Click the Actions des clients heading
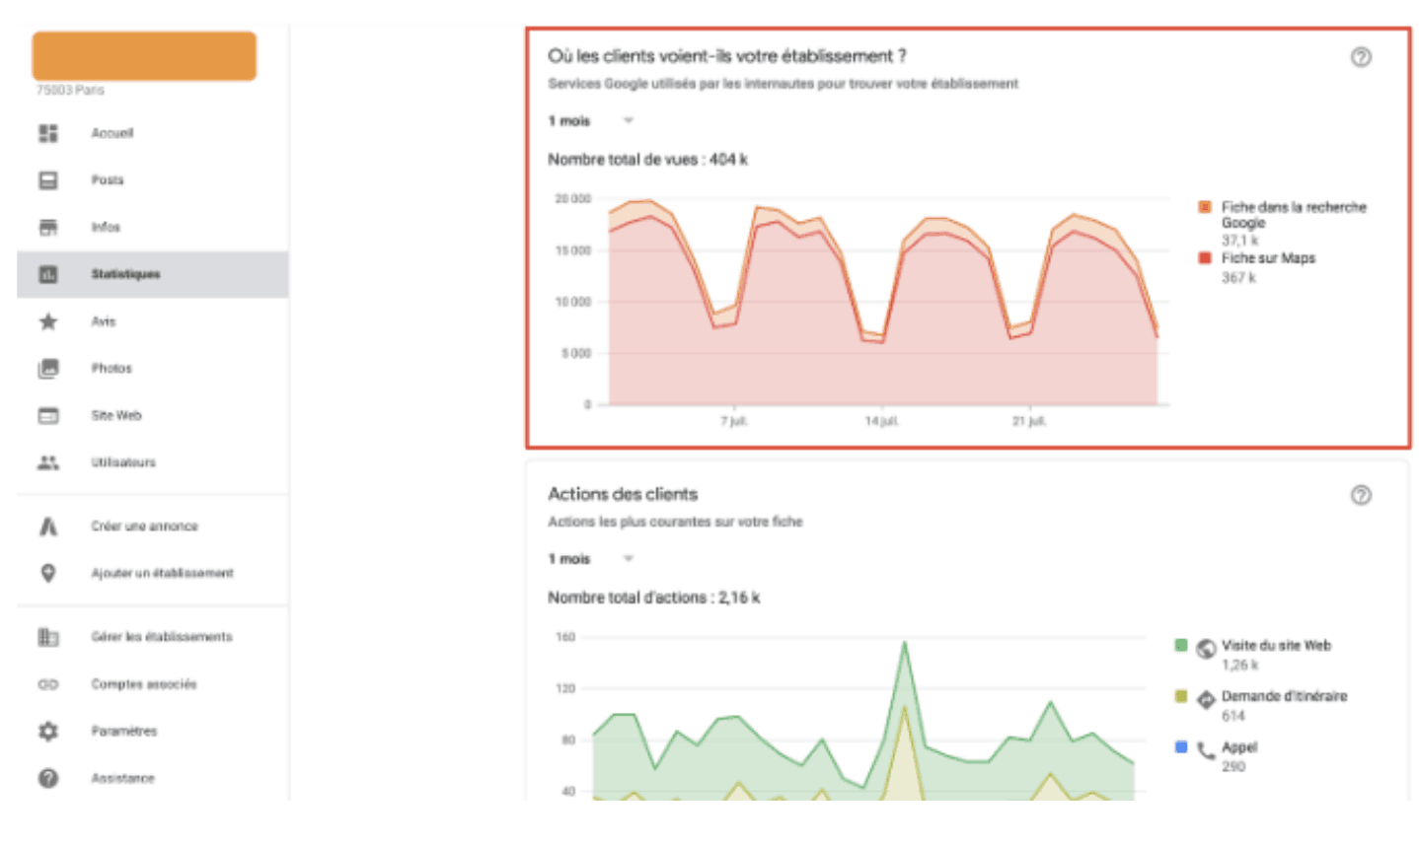Image resolution: width=1419 pixels, height=846 pixels. click(623, 494)
